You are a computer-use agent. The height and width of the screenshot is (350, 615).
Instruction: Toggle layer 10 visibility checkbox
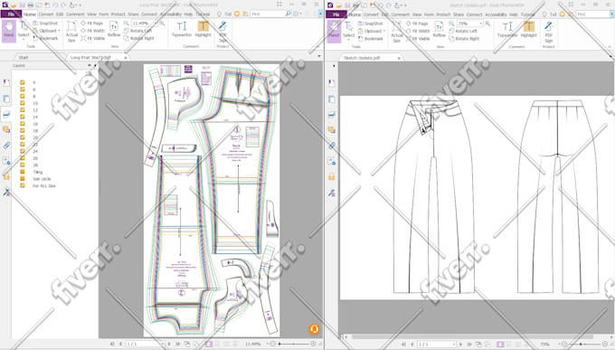coord(23,103)
